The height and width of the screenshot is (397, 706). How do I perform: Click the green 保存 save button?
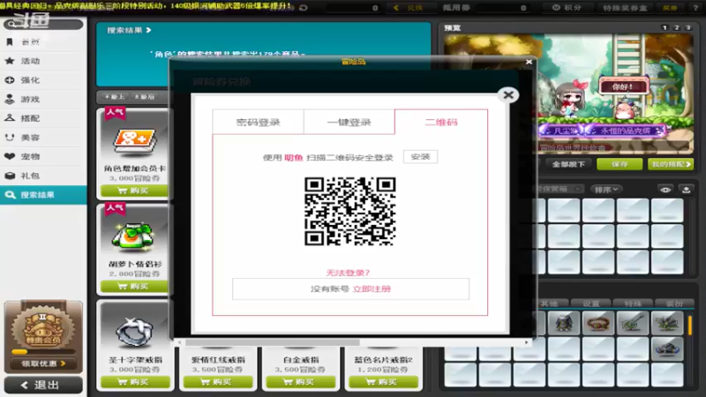[620, 164]
